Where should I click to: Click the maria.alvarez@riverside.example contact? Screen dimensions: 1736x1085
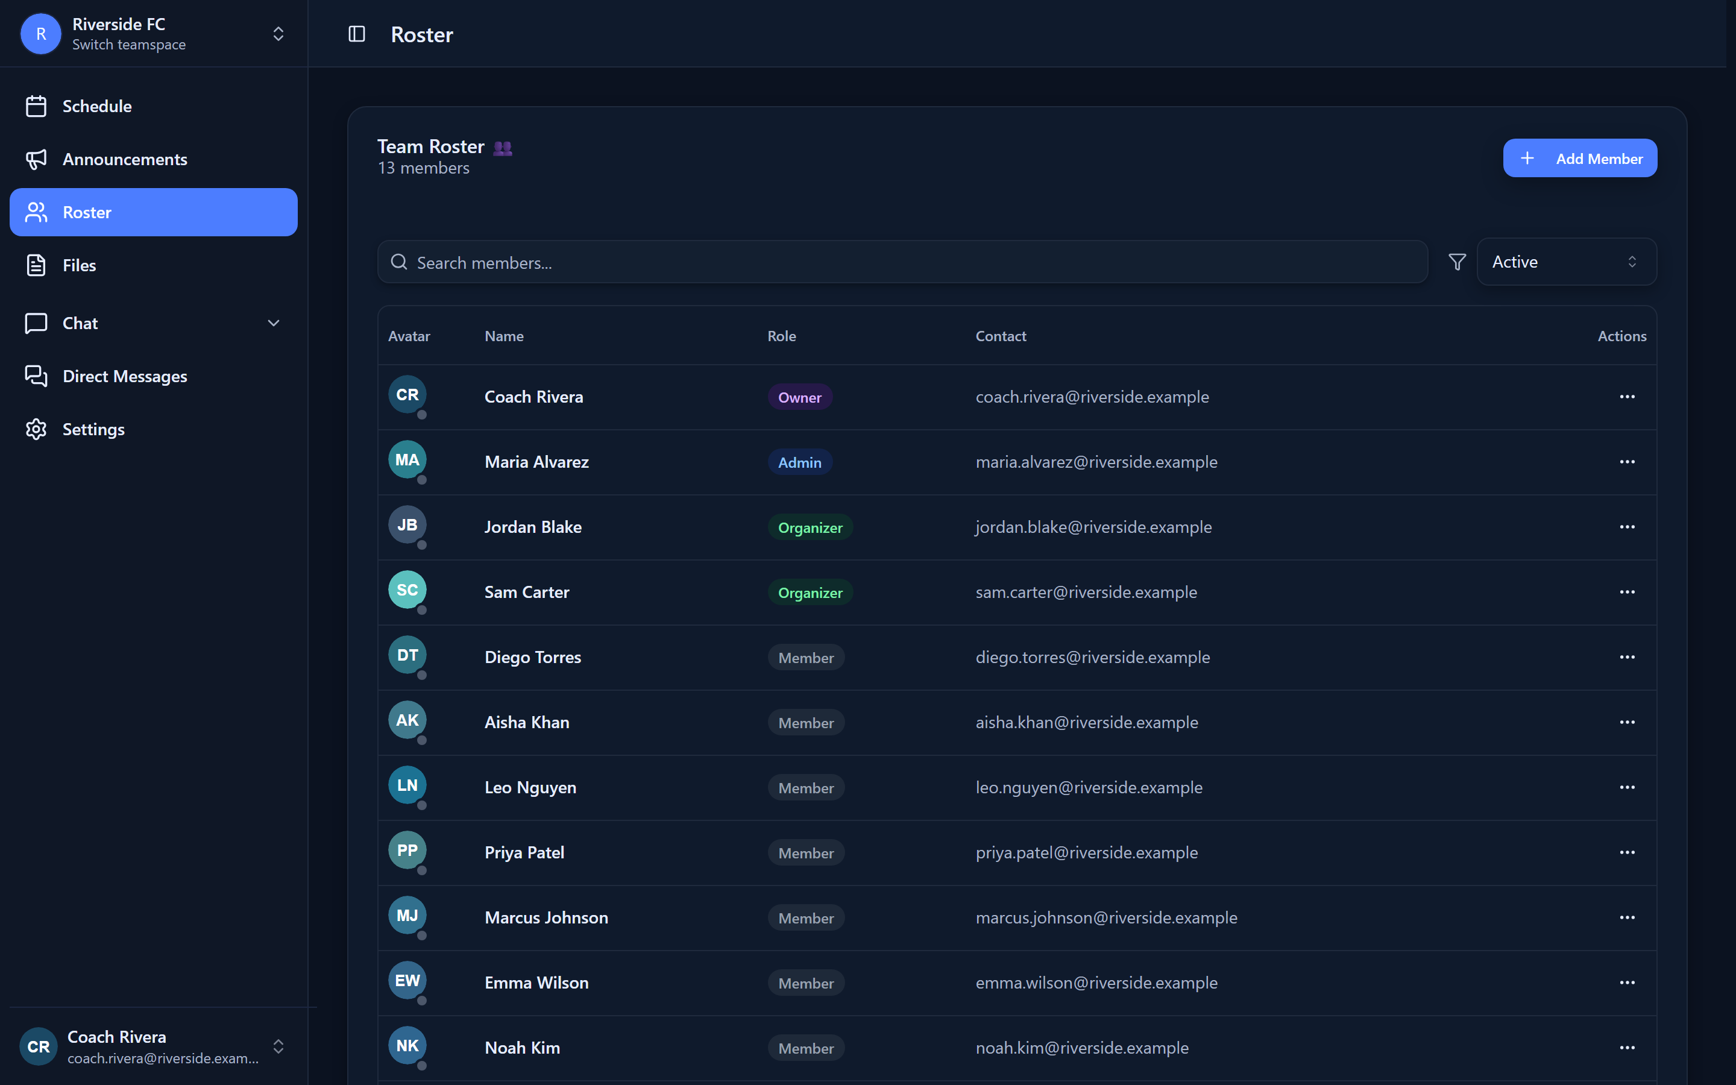point(1096,462)
